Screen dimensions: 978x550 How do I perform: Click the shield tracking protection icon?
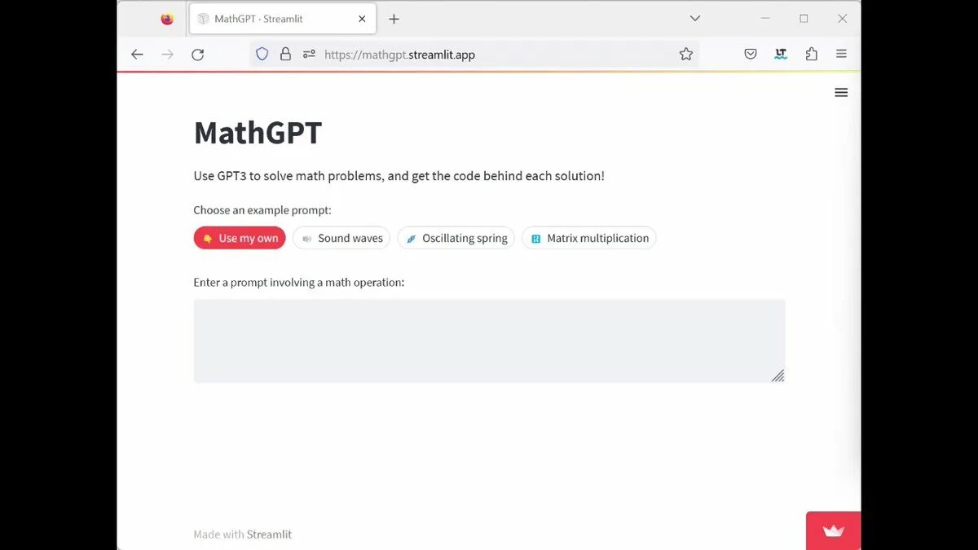[x=262, y=55]
